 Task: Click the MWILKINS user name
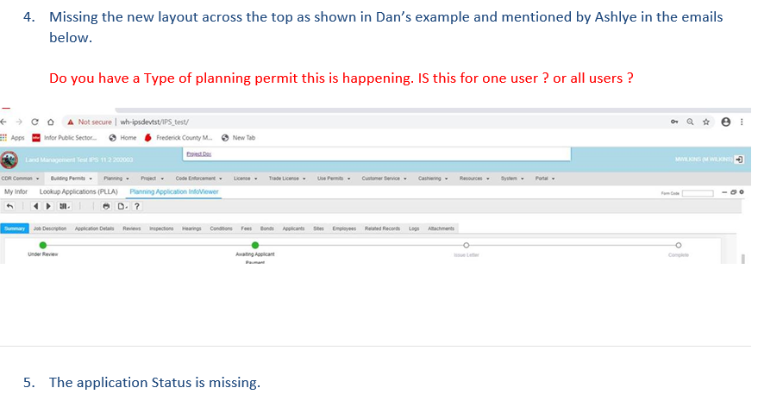pyautogui.click(x=704, y=160)
